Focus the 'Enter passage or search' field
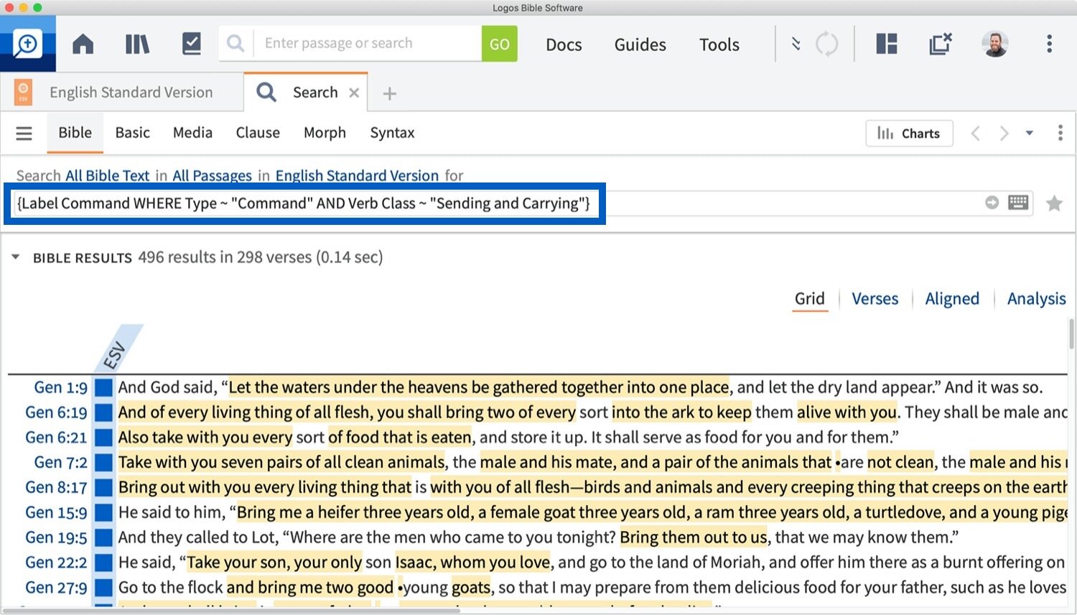Image resolution: width=1077 pixels, height=615 pixels. click(368, 44)
